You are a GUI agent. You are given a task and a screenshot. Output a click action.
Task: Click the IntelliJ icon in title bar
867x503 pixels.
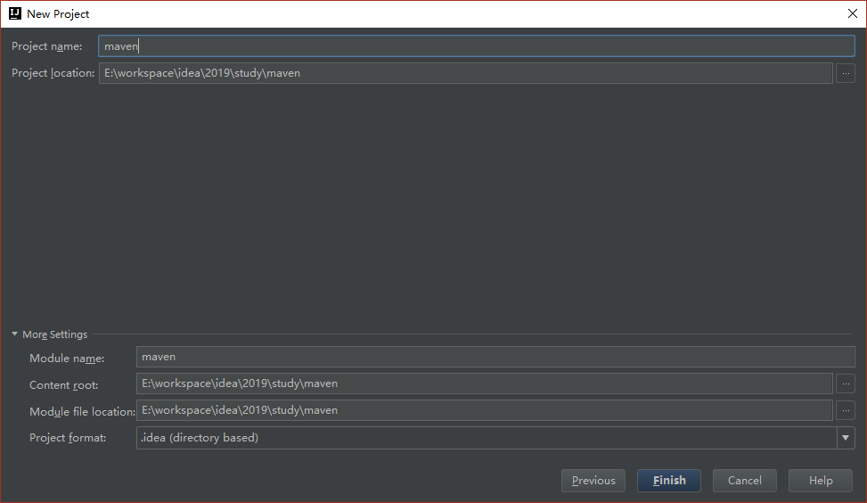[15, 13]
